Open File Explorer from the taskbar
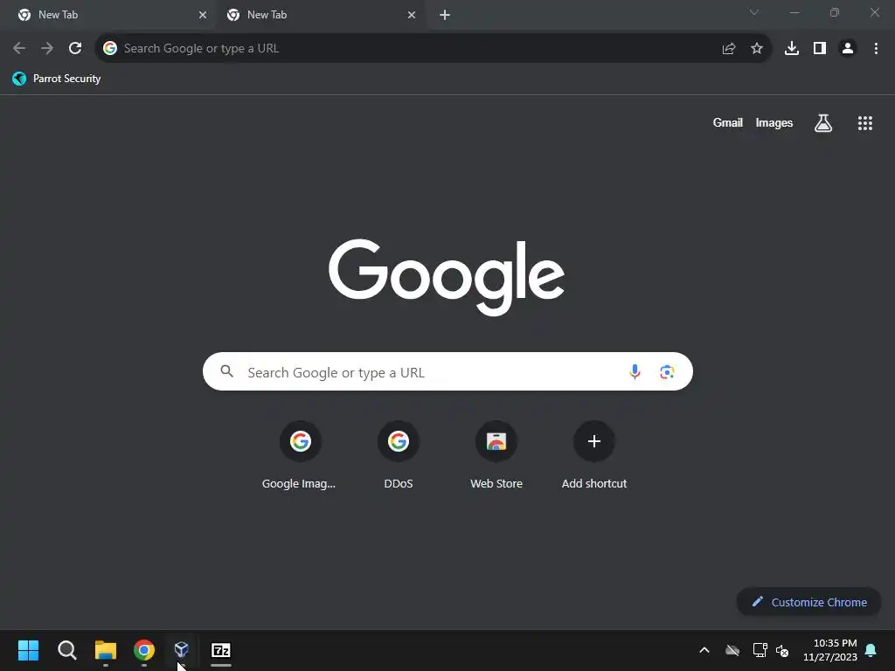895x671 pixels. click(x=106, y=650)
